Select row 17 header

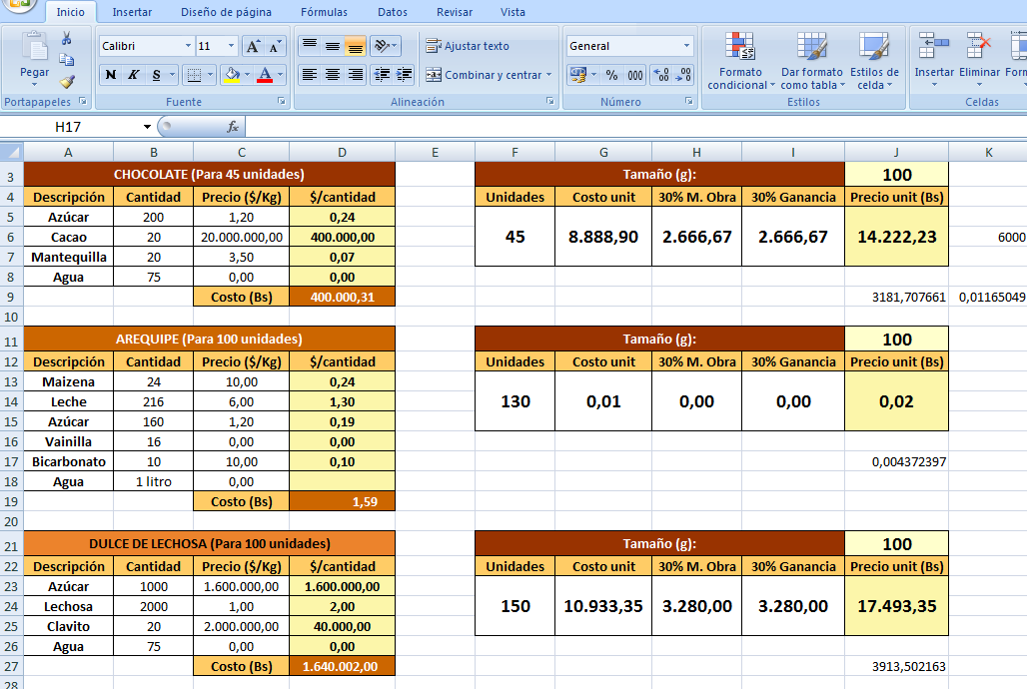click(x=11, y=461)
